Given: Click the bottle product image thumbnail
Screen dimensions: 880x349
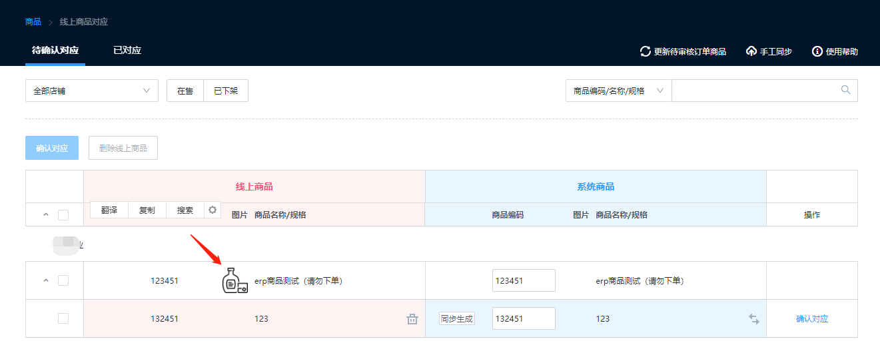Looking at the screenshot, I should [x=234, y=281].
